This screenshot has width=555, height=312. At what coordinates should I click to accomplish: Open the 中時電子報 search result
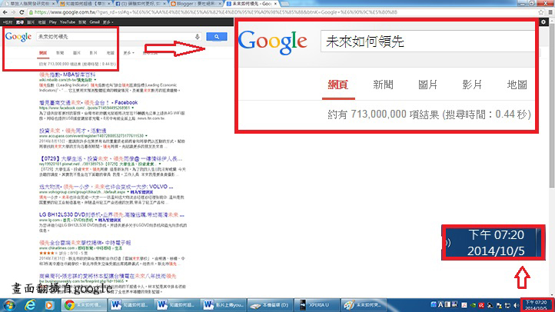tap(85, 243)
